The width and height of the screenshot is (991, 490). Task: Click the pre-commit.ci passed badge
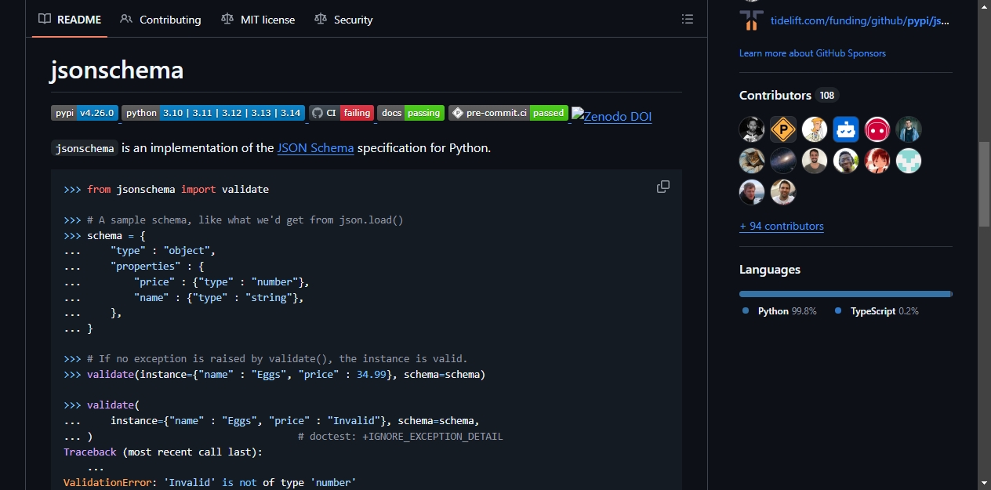point(508,113)
